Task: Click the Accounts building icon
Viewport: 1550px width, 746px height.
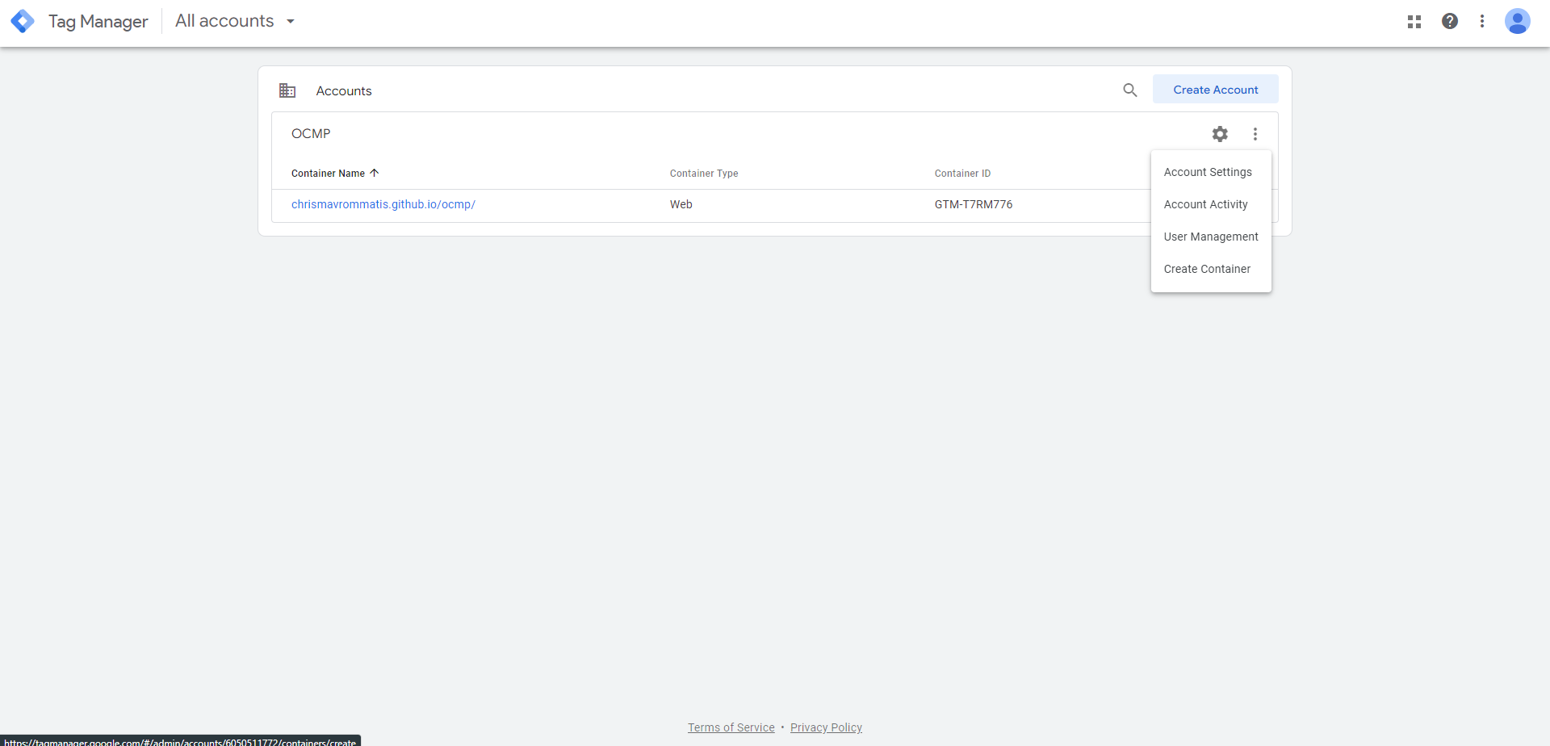Action: (287, 90)
